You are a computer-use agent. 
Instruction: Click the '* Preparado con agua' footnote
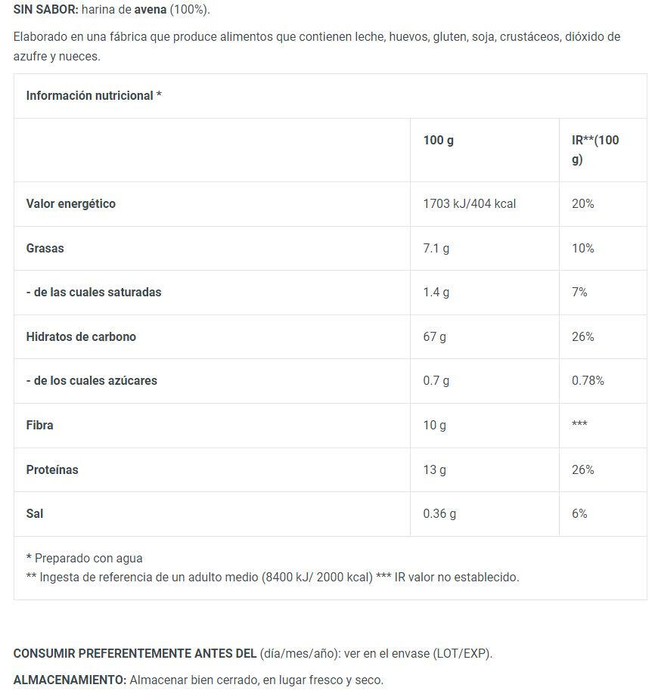pyautogui.click(x=85, y=559)
